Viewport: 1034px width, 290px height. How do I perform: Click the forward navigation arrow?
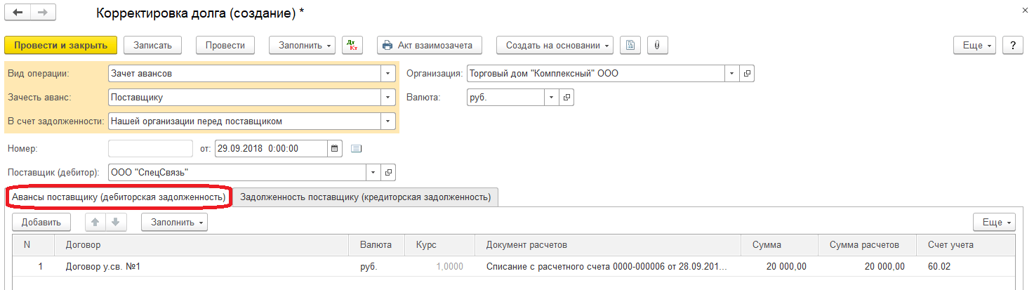[43, 13]
